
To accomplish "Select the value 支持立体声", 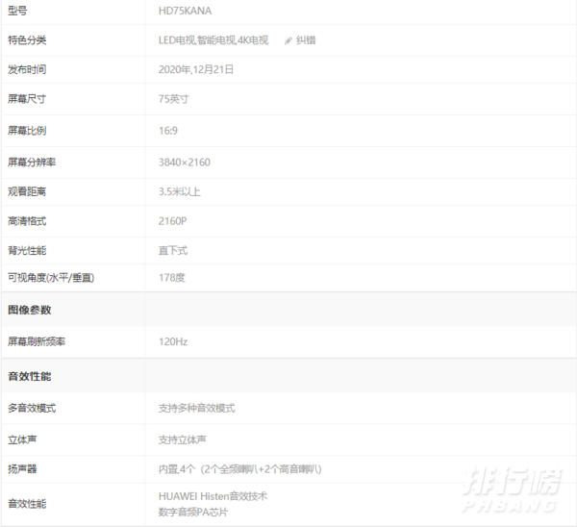I will 182,439.
